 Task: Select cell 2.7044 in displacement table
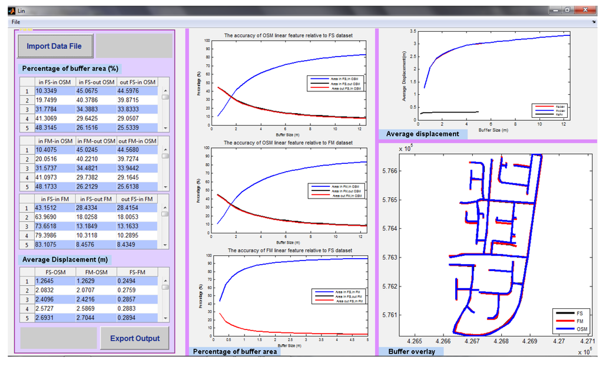coord(96,318)
